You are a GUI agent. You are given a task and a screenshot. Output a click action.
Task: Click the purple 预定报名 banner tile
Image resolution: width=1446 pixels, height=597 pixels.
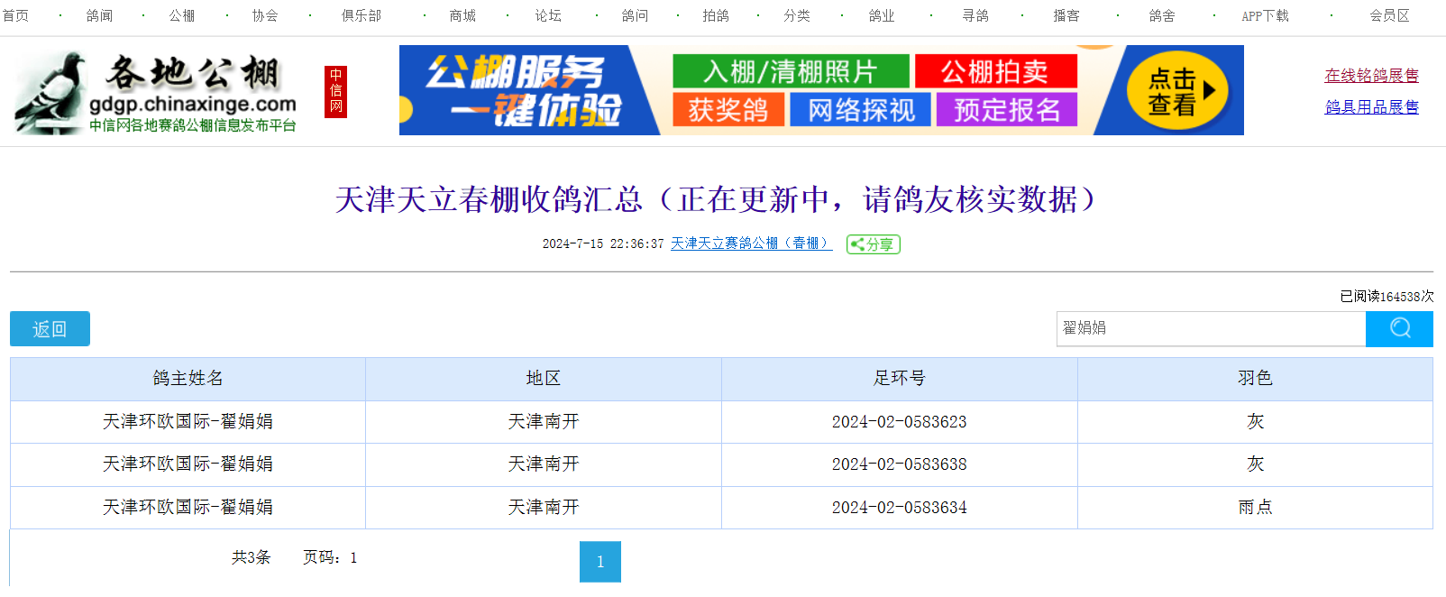tap(1006, 110)
